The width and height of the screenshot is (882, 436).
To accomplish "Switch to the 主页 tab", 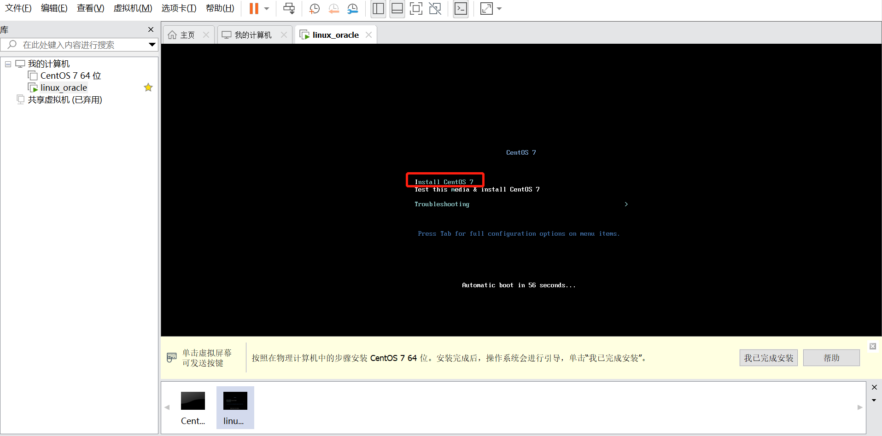I will 182,35.
